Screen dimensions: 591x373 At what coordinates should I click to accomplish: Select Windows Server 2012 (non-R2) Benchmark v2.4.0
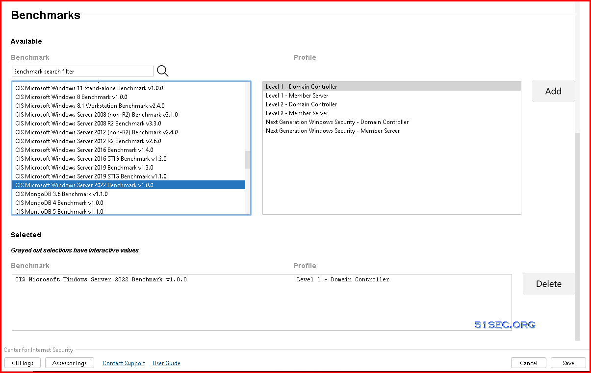[128, 132]
